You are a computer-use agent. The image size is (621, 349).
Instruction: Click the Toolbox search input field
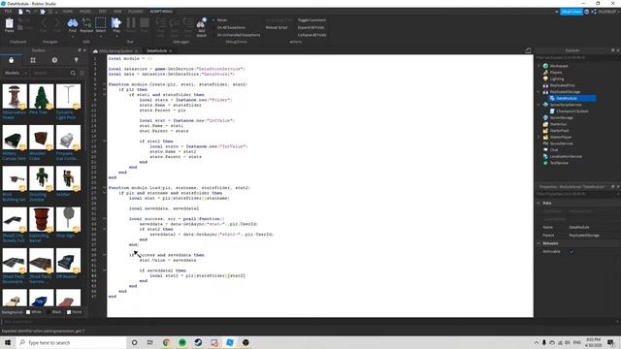coord(50,74)
